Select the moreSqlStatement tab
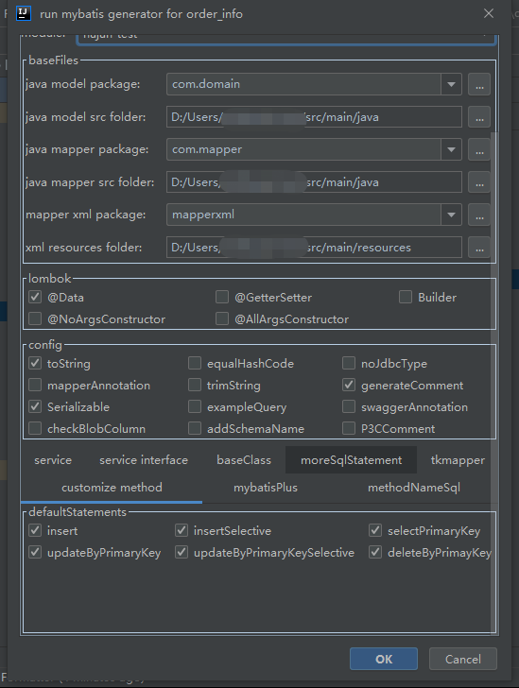 click(351, 460)
